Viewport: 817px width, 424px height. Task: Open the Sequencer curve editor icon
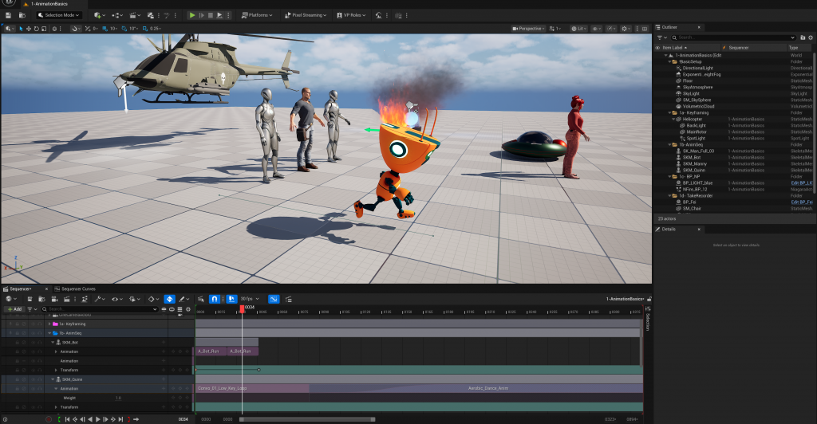274,299
